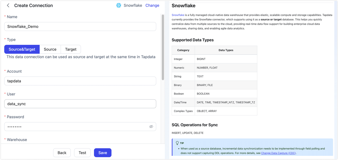Focus the Account field containing tapdata

click(80, 81)
